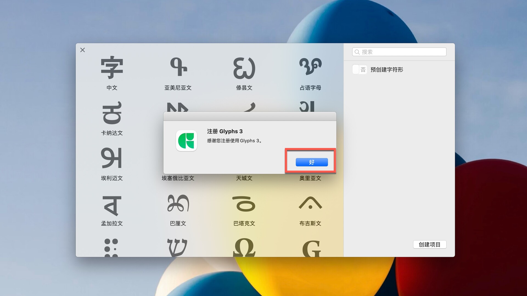The width and height of the screenshot is (527, 296).
Task: Select the 亚美尼亚文 script icon
Action: coord(178,67)
